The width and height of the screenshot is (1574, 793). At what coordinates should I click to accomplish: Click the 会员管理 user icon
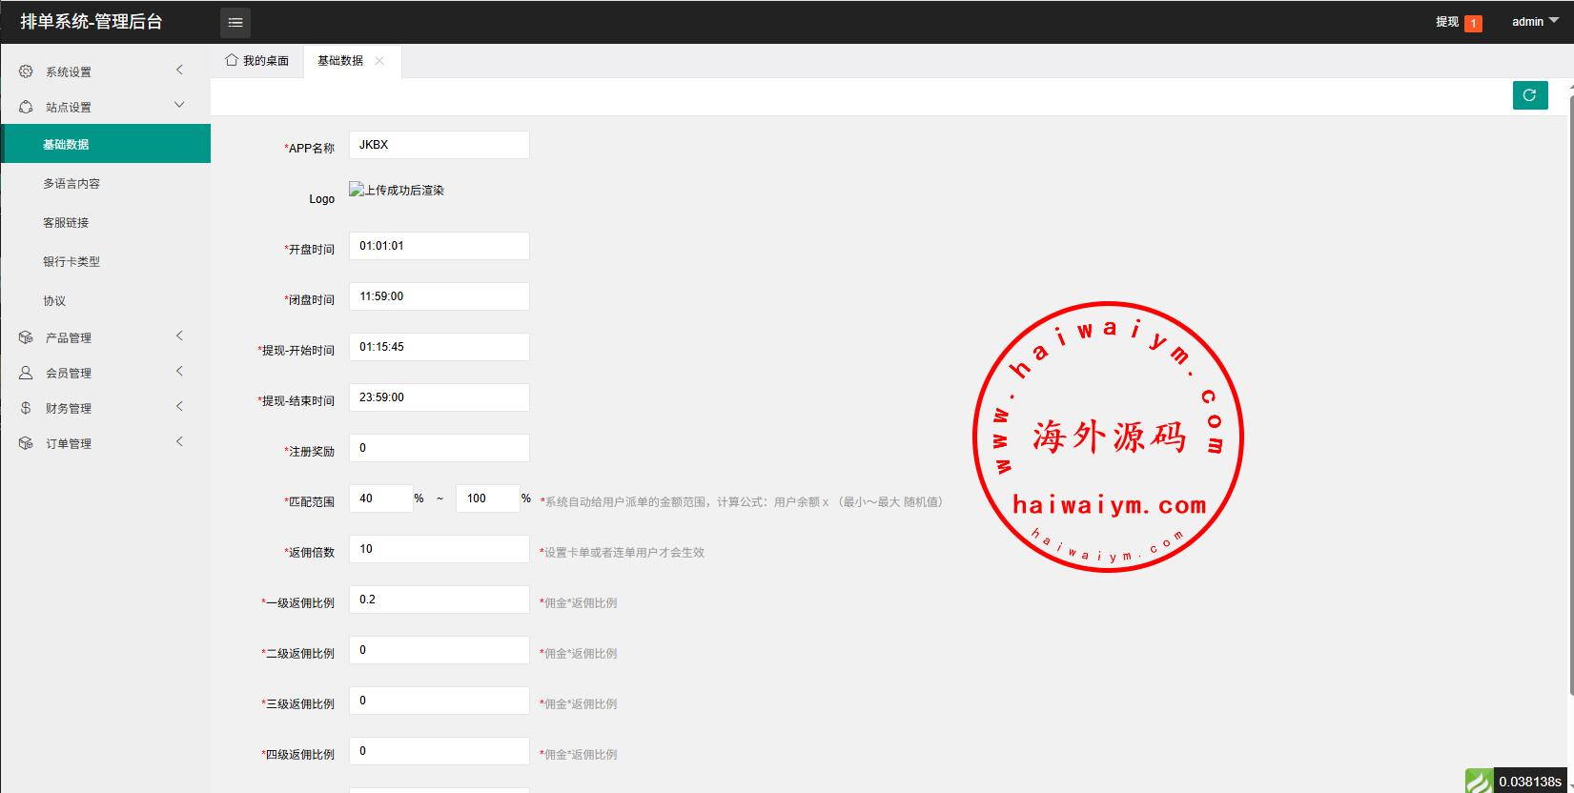(x=26, y=373)
